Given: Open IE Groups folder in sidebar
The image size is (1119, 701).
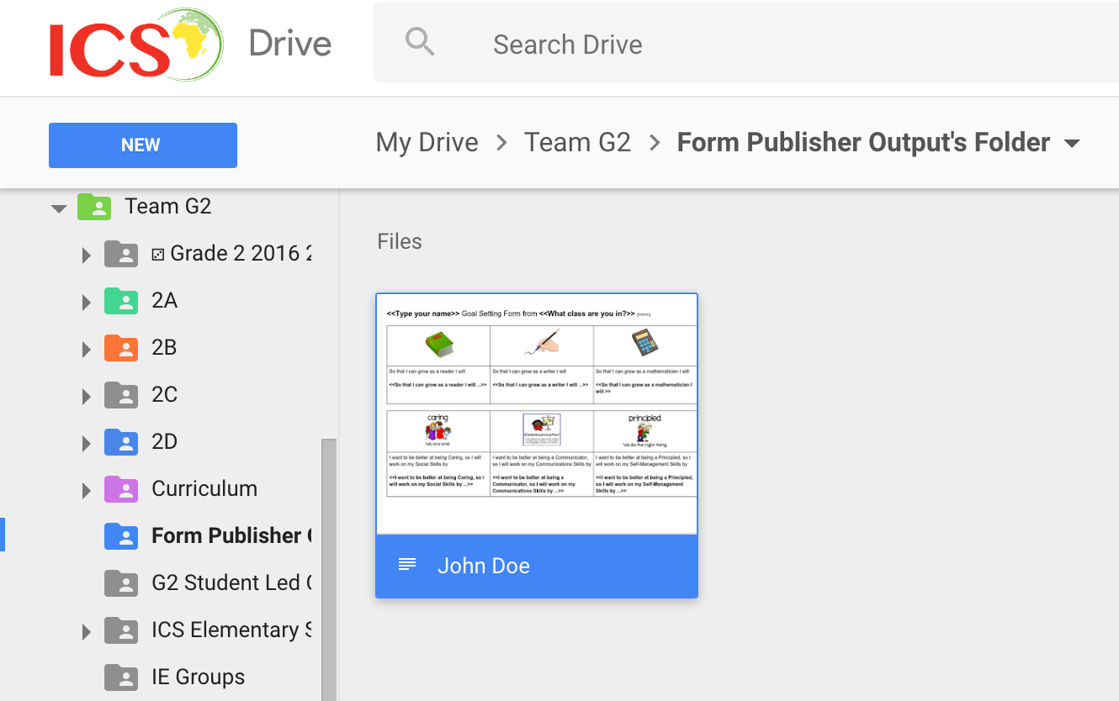Looking at the screenshot, I should coord(198,677).
